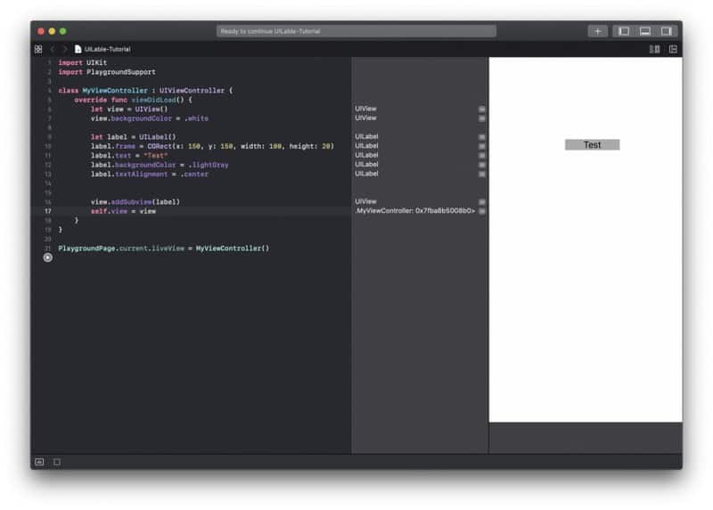Go back with the left chevron
Viewport: 713px width, 510px height.
coord(53,49)
